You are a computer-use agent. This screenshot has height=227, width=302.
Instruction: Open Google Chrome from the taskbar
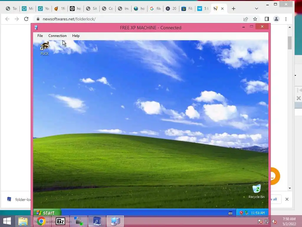tap(41, 221)
